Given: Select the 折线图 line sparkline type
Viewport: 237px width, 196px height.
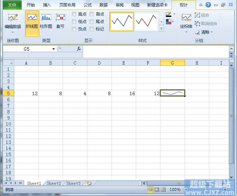Looking at the screenshot, I should tap(32, 23).
